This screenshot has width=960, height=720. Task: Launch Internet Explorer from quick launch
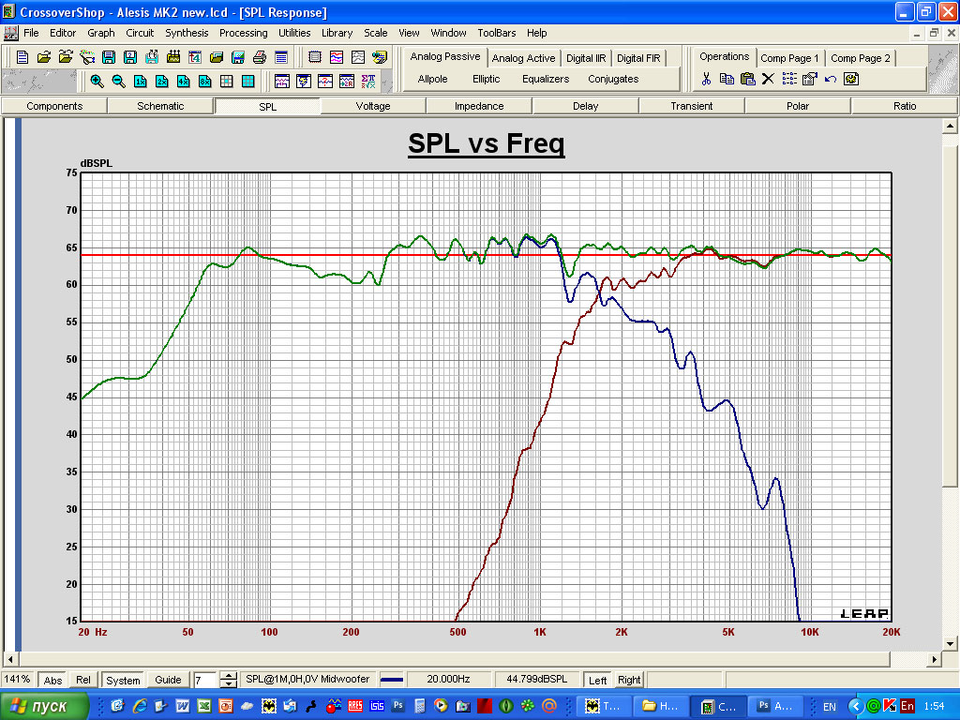click(140, 706)
